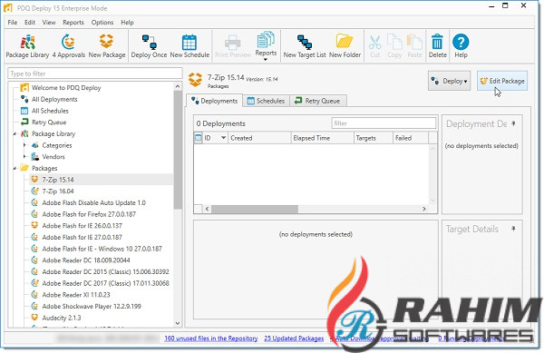Focus the deployments filter field

tap(384, 123)
